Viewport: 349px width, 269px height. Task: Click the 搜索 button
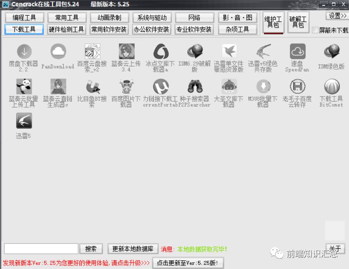click(91, 249)
